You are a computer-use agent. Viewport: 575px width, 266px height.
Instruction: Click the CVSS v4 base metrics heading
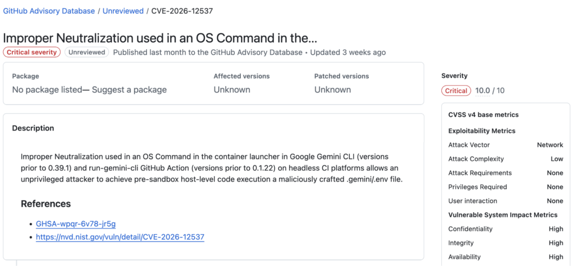[483, 115]
